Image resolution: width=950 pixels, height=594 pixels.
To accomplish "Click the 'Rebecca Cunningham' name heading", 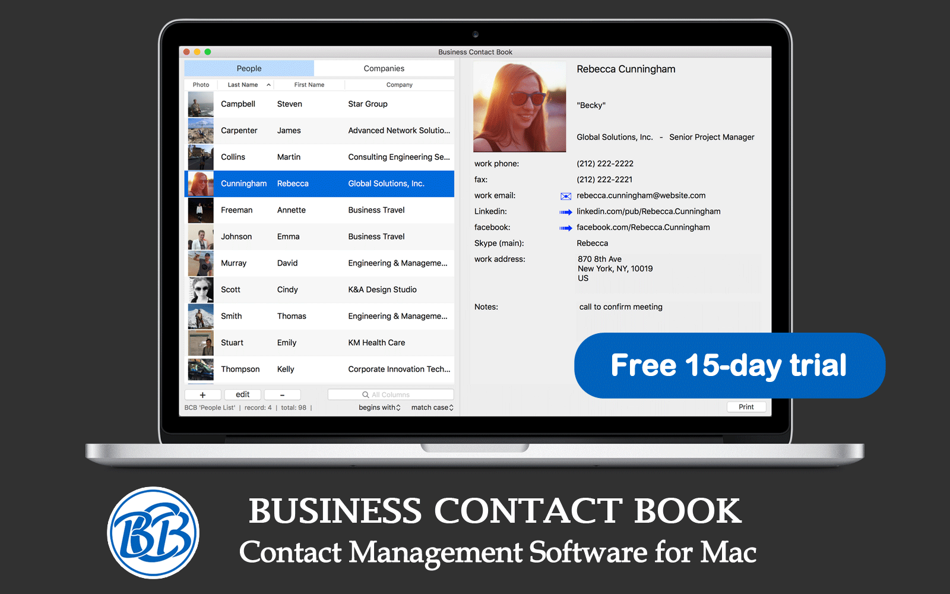I will (x=626, y=69).
